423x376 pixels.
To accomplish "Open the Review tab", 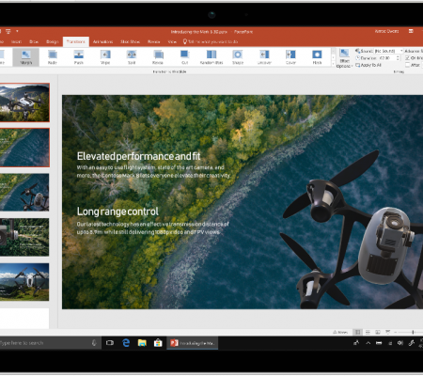I will 154,41.
